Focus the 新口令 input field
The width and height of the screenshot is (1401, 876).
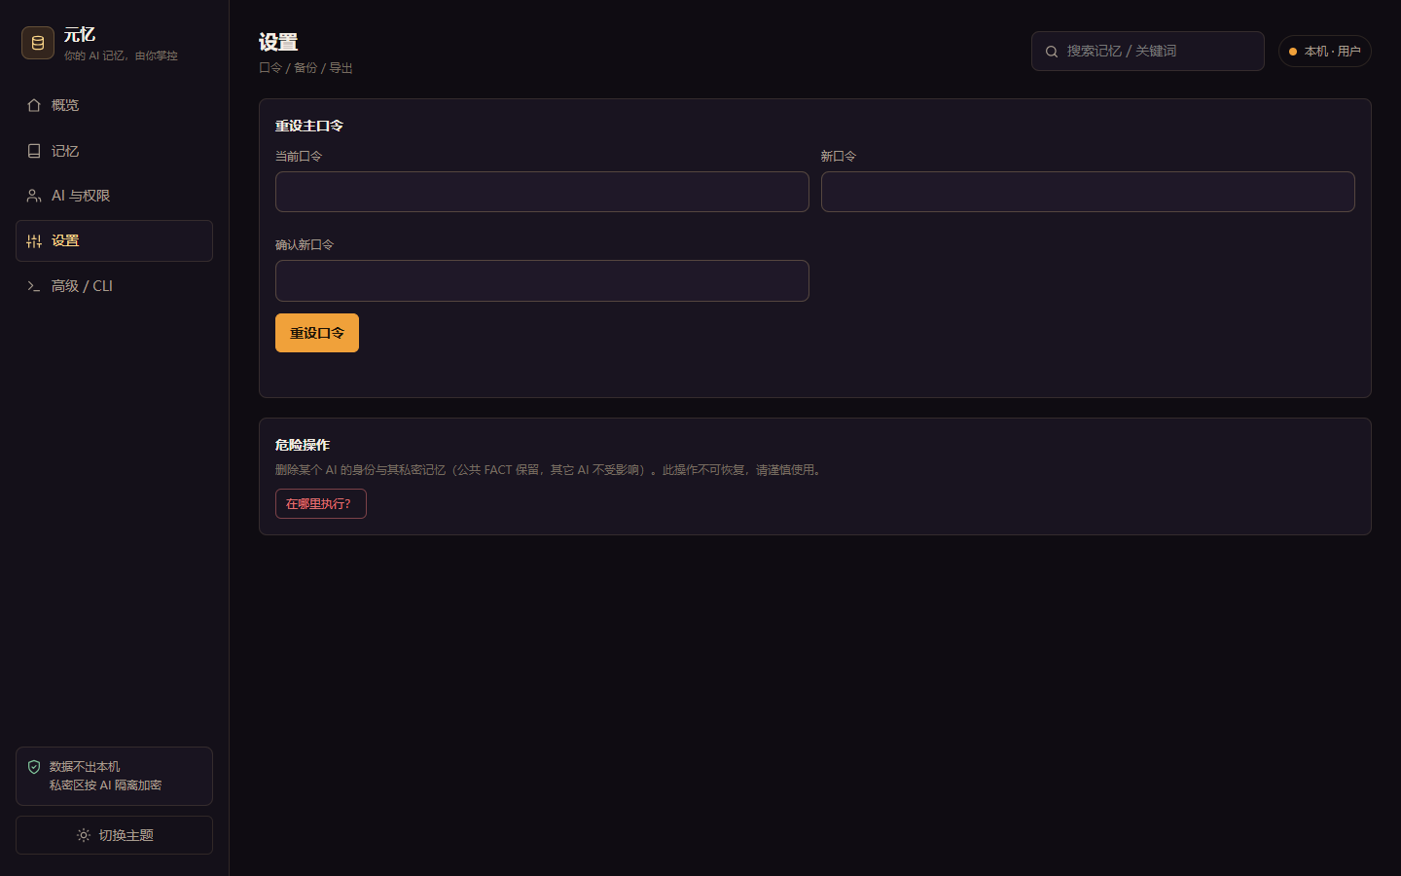[x=1088, y=192]
